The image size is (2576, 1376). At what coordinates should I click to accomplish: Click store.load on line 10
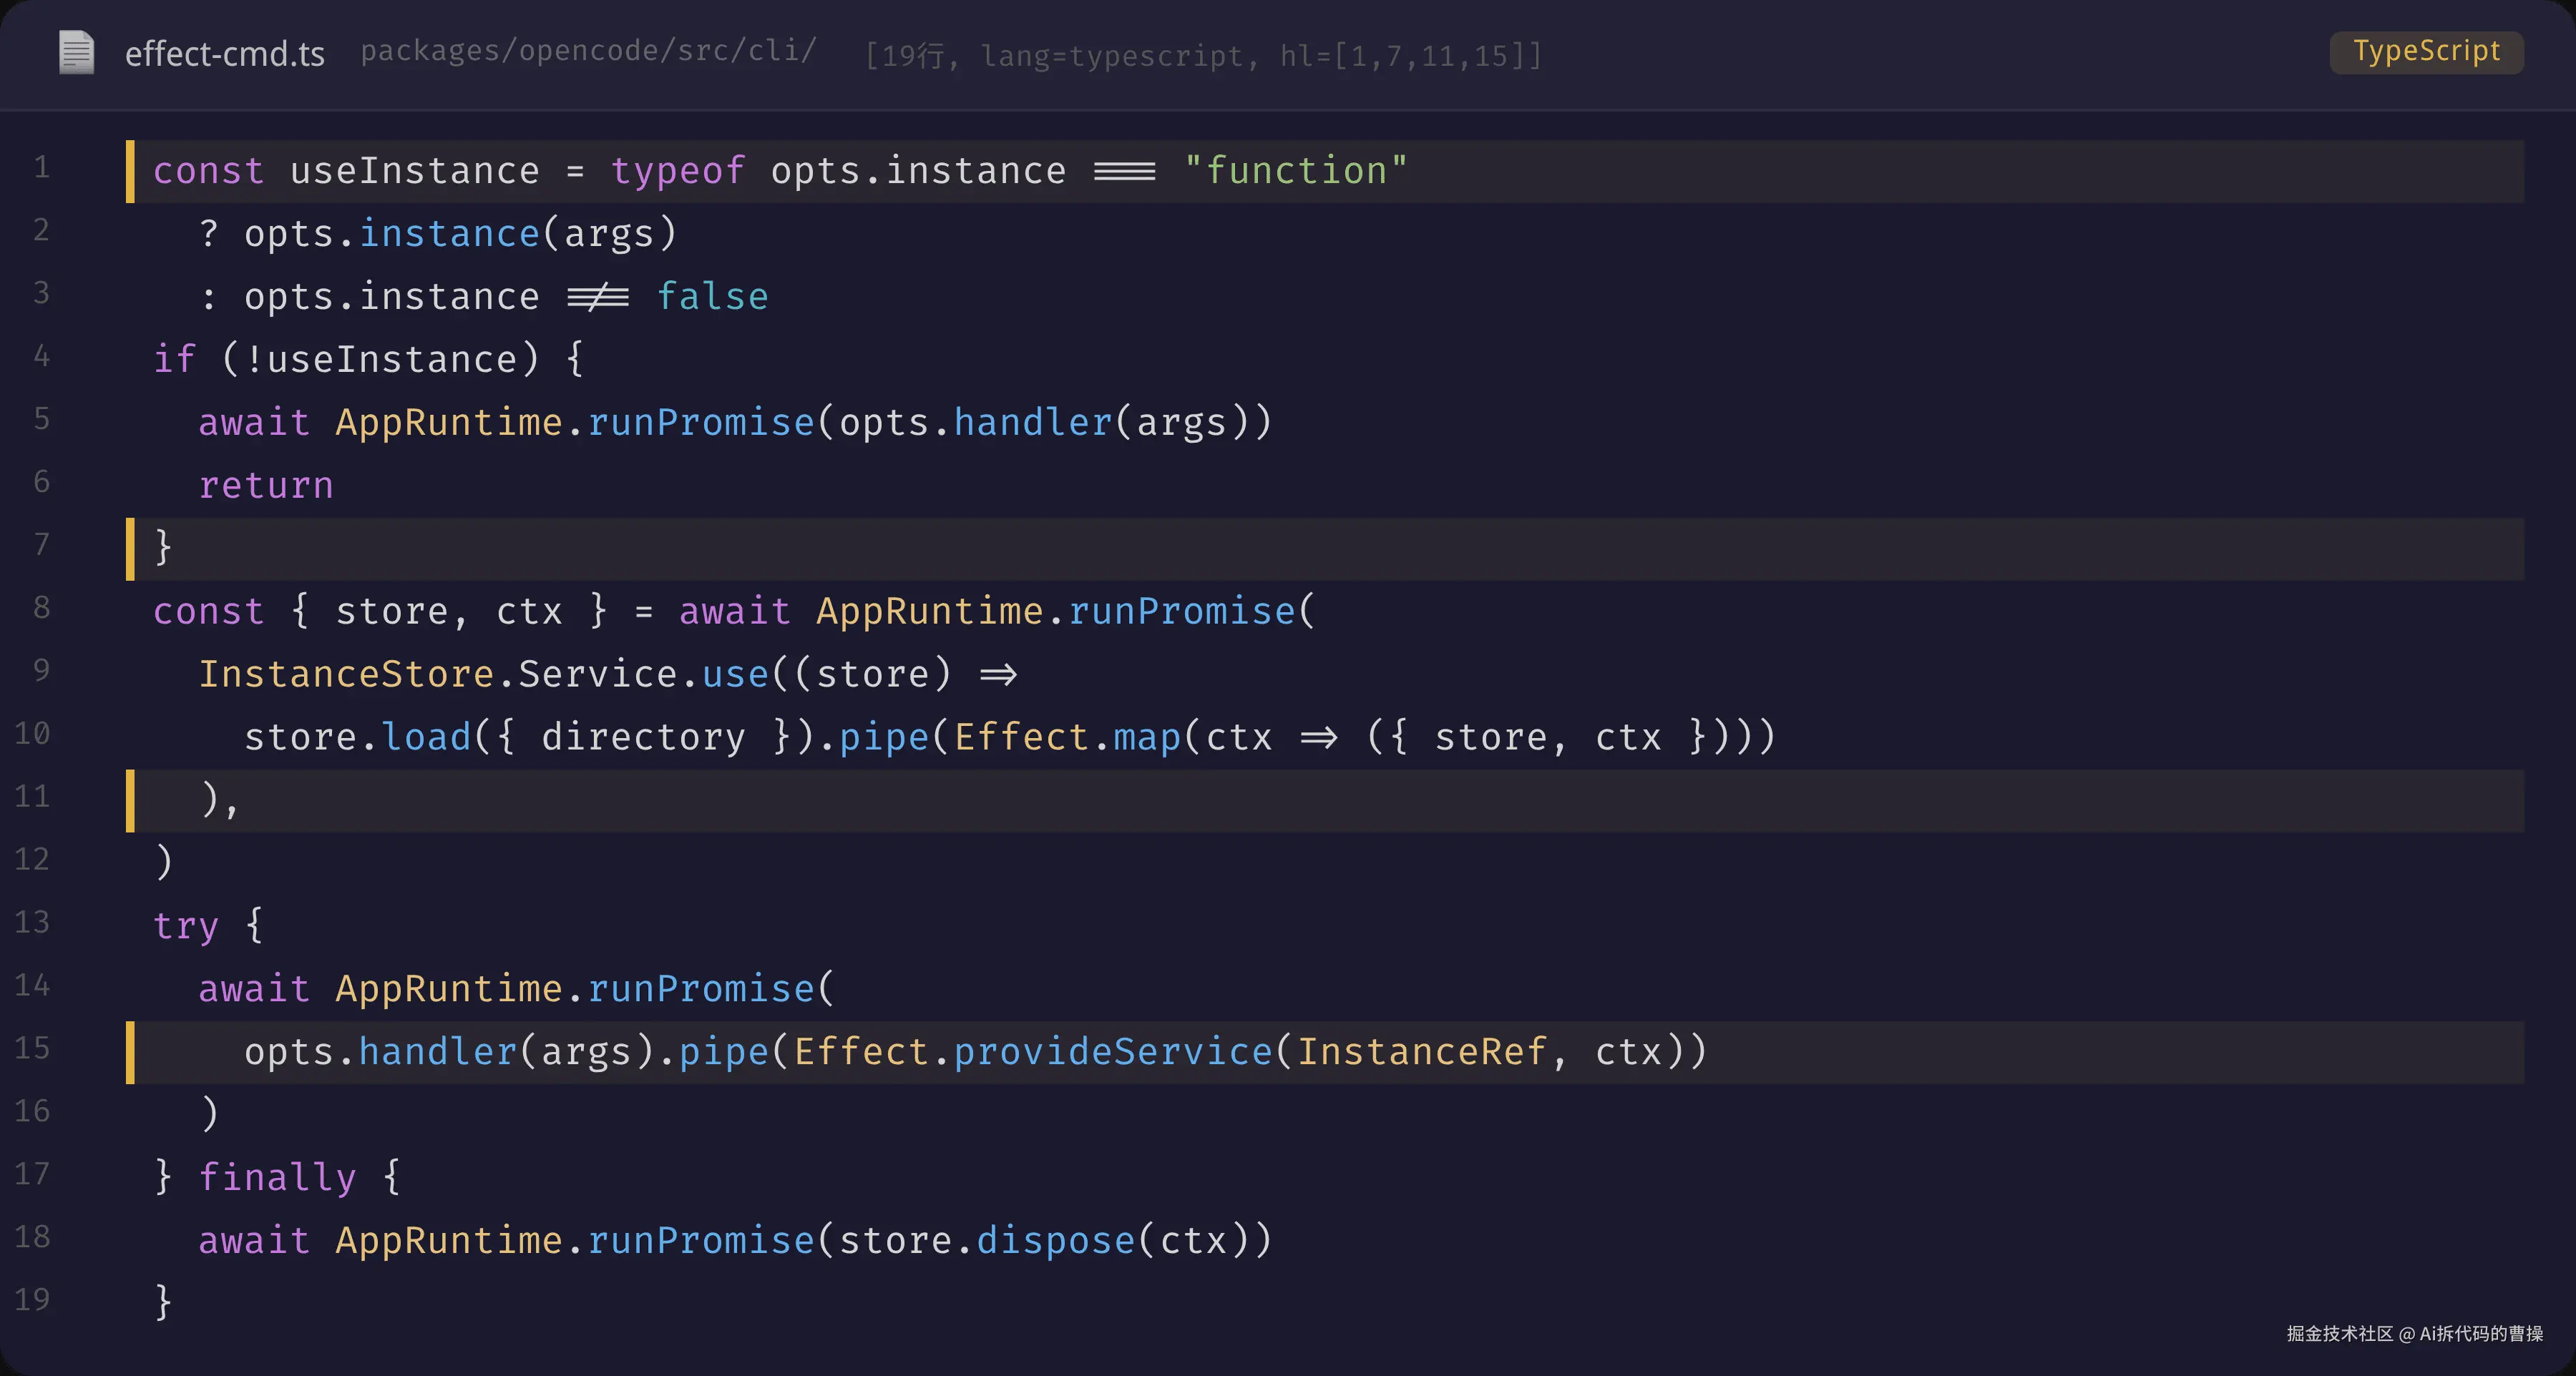click(358, 737)
